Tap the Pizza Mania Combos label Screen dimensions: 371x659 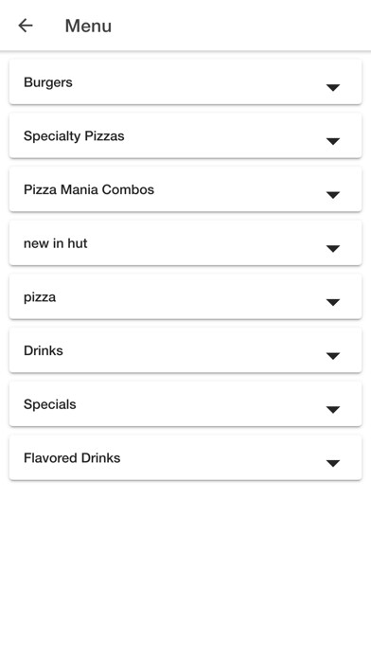pos(89,189)
